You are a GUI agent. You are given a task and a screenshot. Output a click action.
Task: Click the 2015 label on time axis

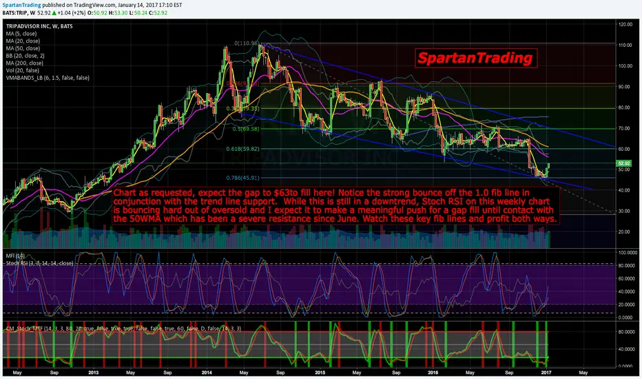320,373
